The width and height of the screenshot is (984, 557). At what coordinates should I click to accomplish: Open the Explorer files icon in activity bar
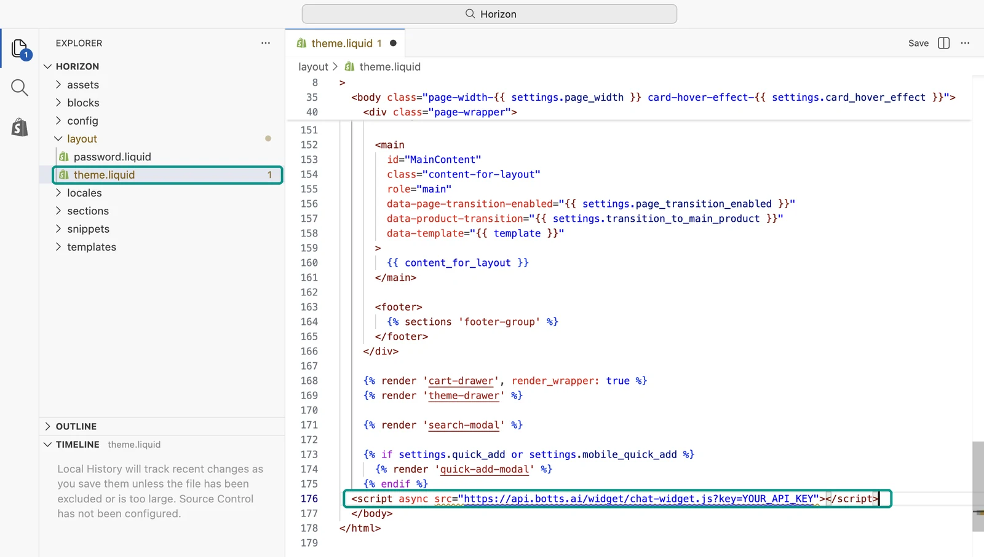click(20, 49)
